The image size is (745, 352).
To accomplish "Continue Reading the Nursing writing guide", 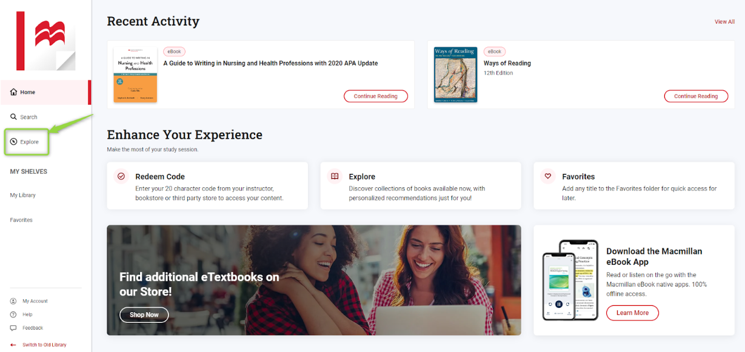I will click(x=376, y=96).
